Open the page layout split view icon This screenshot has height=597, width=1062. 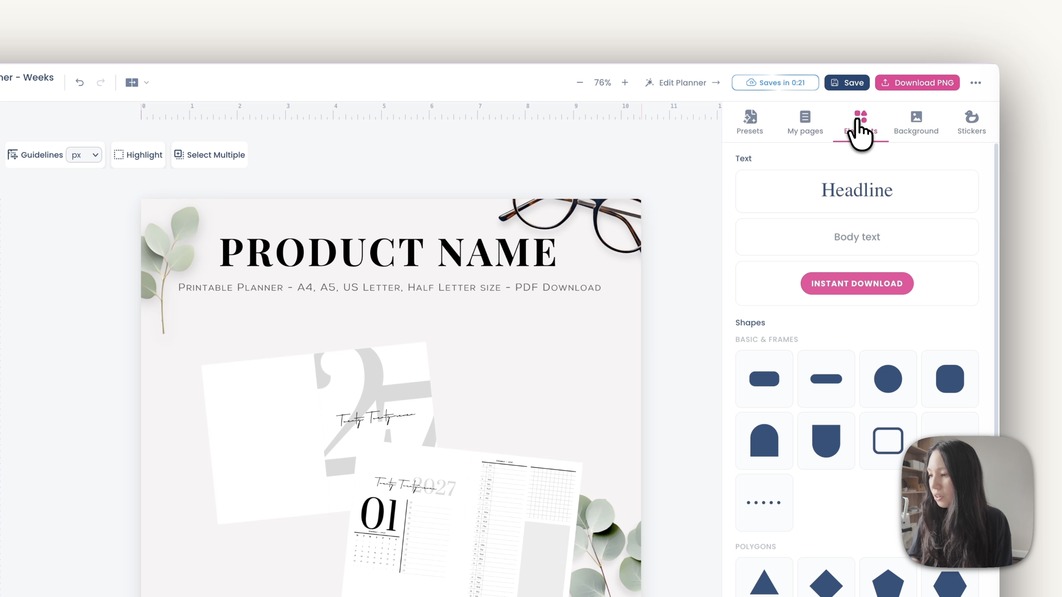(131, 82)
